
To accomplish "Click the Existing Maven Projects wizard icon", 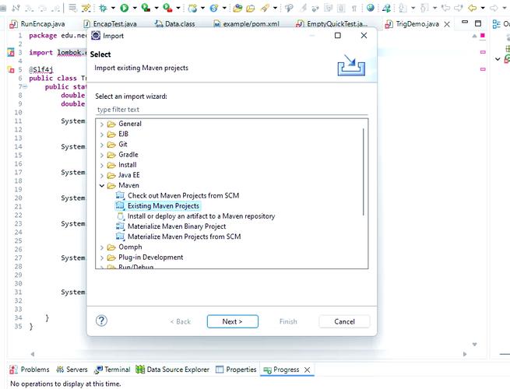I will click(x=120, y=206).
